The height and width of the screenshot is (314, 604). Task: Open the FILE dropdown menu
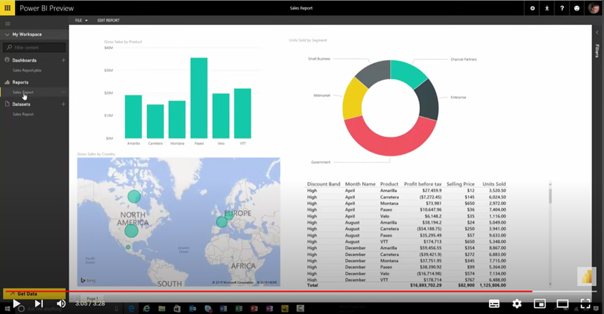coord(81,20)
